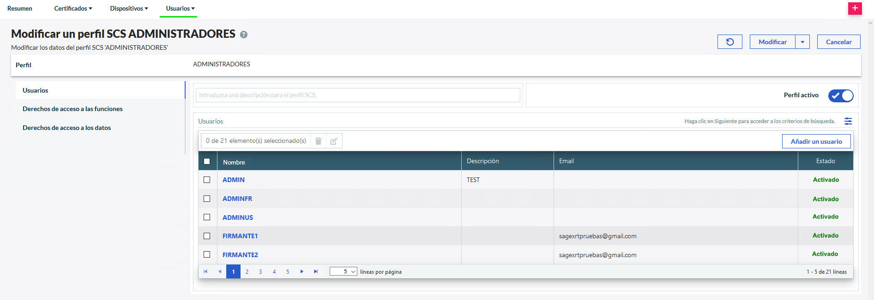The width and height of the screenshot is (874, 300).
Task: Open the lines per page dropdown
Action: click(343, 272)
